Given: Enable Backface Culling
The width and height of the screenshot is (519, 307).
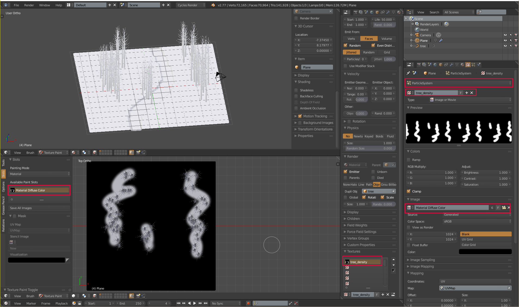Looking at the screenshot, I should pyautogui.click(x=296, y=96).
